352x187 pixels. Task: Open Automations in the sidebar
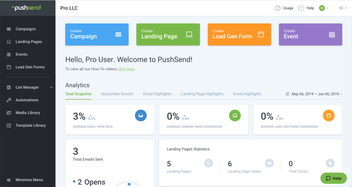coord(27,100)
